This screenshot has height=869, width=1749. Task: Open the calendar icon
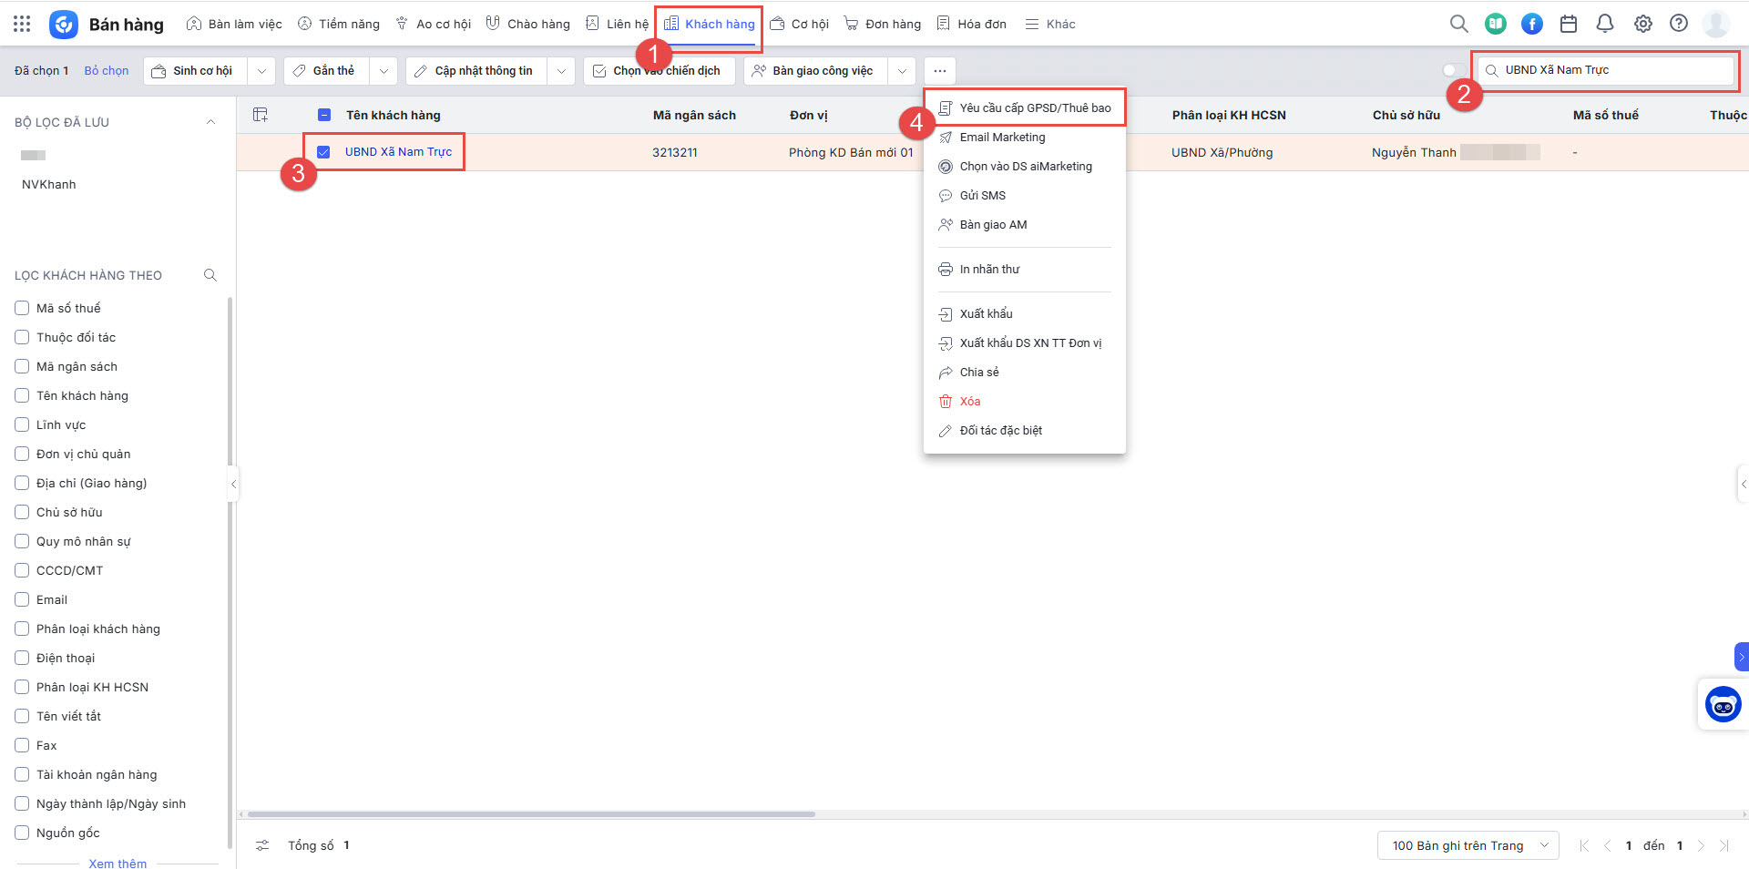(1569, 24)
